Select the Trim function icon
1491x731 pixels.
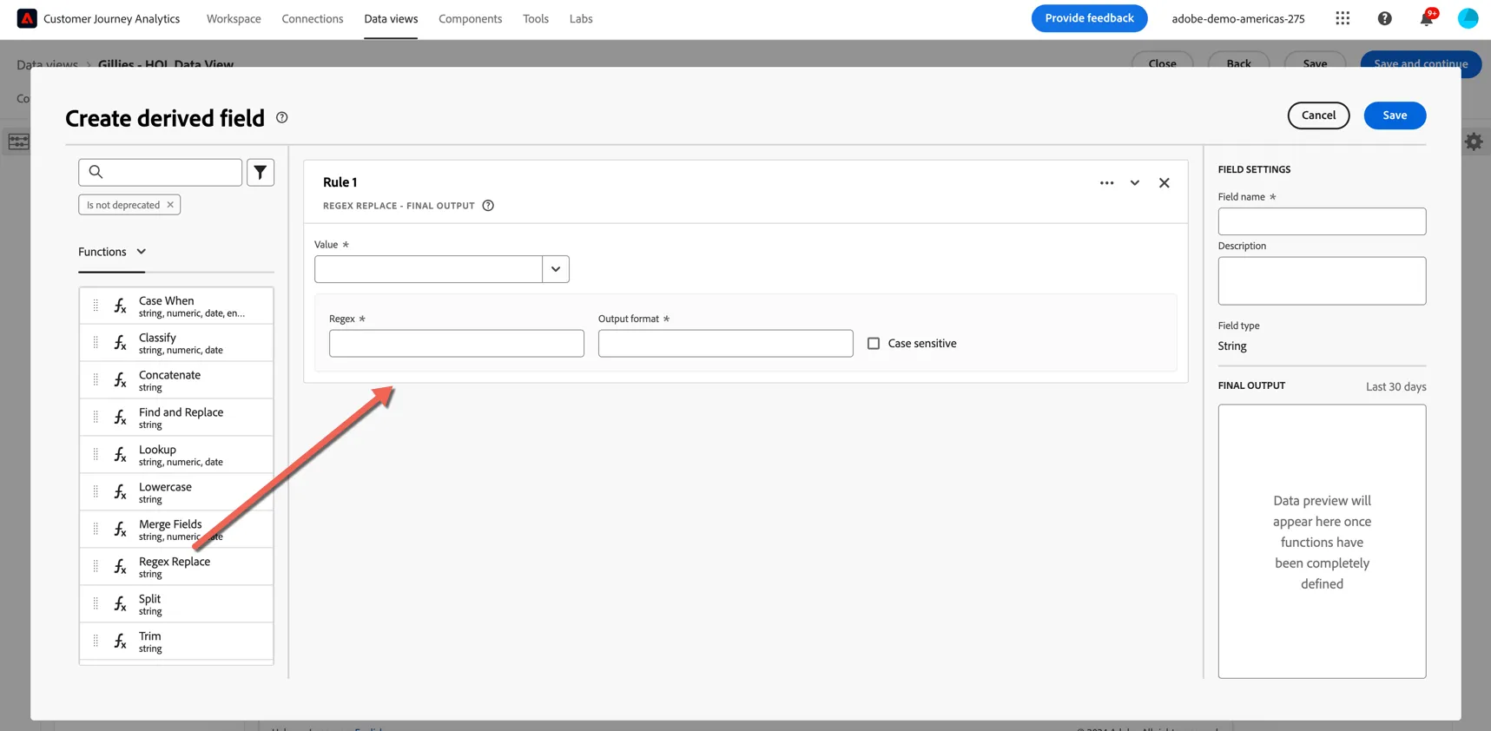click(x=121, y=642)
